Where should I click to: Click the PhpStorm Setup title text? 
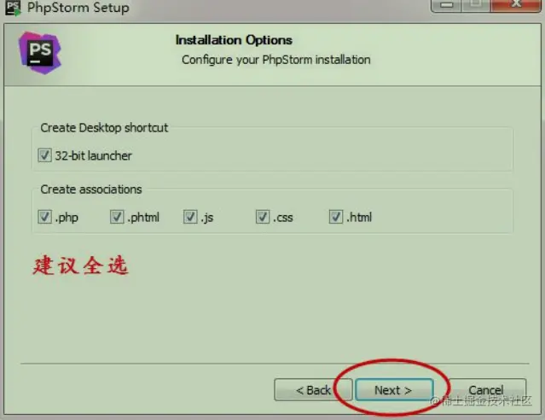78,8
